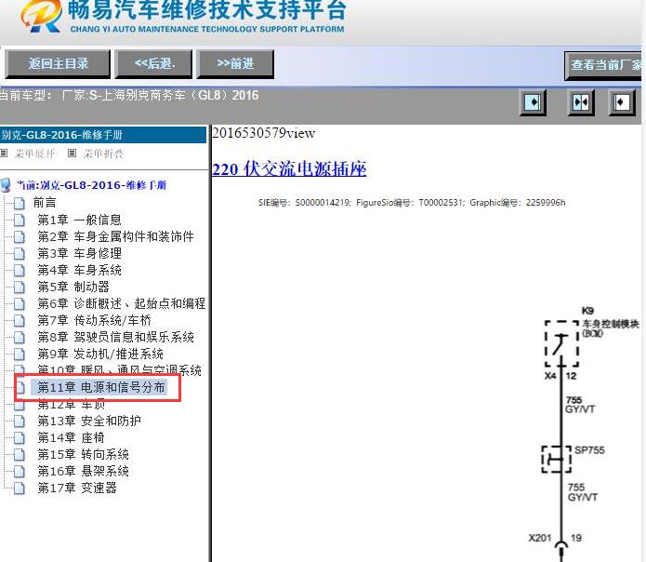
Task: Select 第3章 车身修理
Action: [80, 253]
